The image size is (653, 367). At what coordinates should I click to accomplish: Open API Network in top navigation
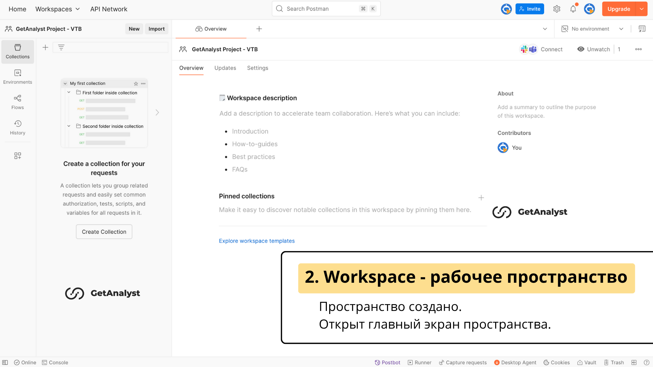pyautogui.click(x=109, y=9)
